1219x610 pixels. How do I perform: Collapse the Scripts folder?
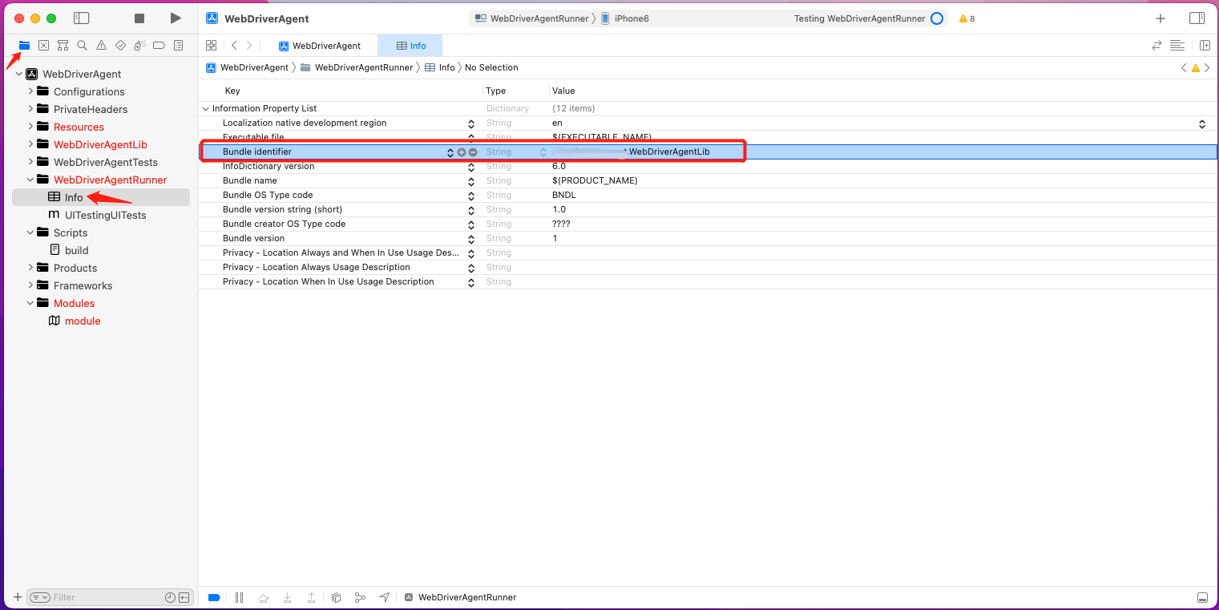tap(30, 232)
